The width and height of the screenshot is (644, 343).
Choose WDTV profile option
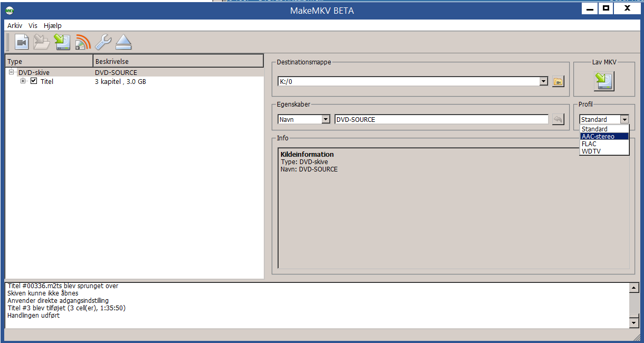[x=604, y=151]
